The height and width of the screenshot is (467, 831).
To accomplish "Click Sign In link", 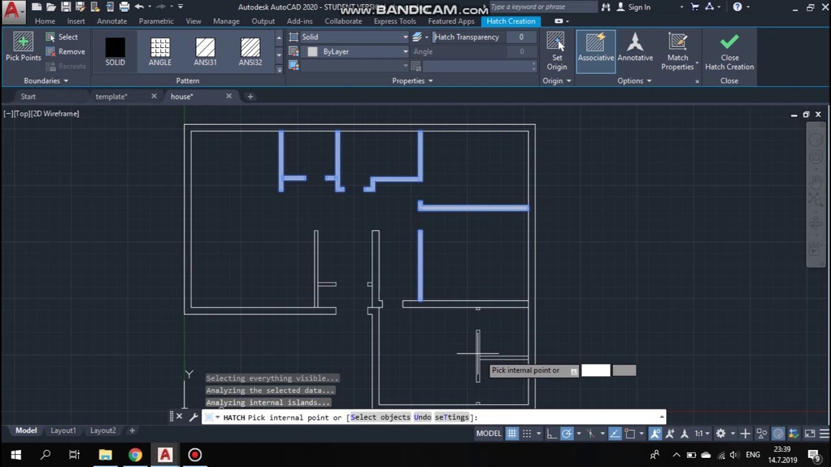I will tap(639, 7).
